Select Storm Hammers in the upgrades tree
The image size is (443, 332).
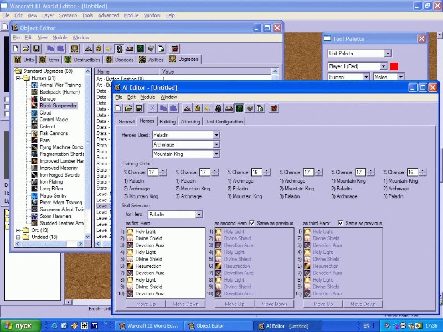pyautogui.click(x=56, y=216)
